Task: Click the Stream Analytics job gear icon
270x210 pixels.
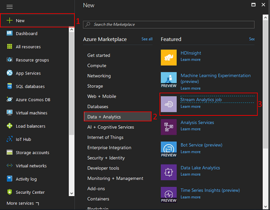Action: 169,104
